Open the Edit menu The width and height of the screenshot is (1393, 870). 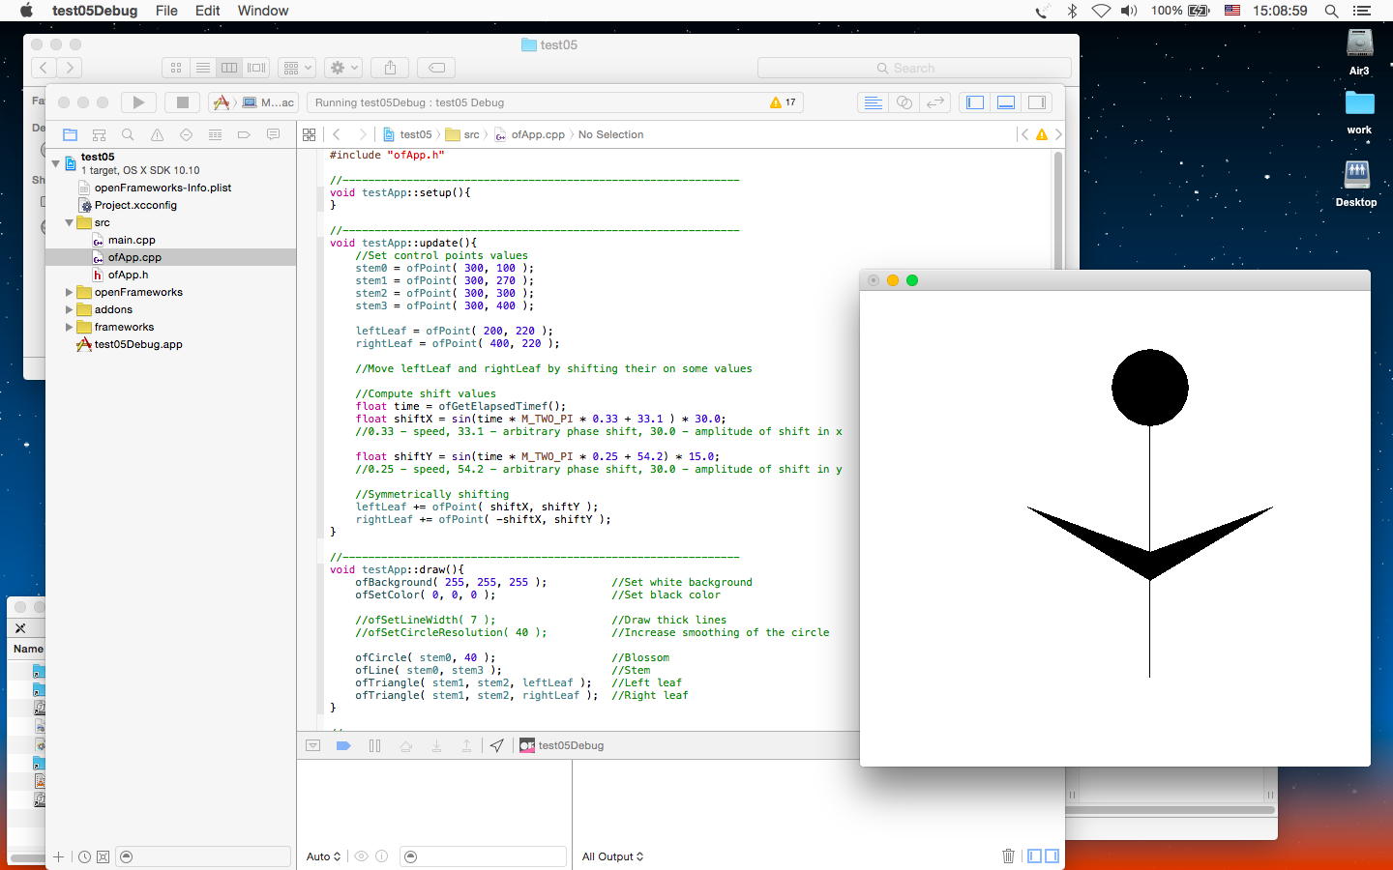pos(207,11)
